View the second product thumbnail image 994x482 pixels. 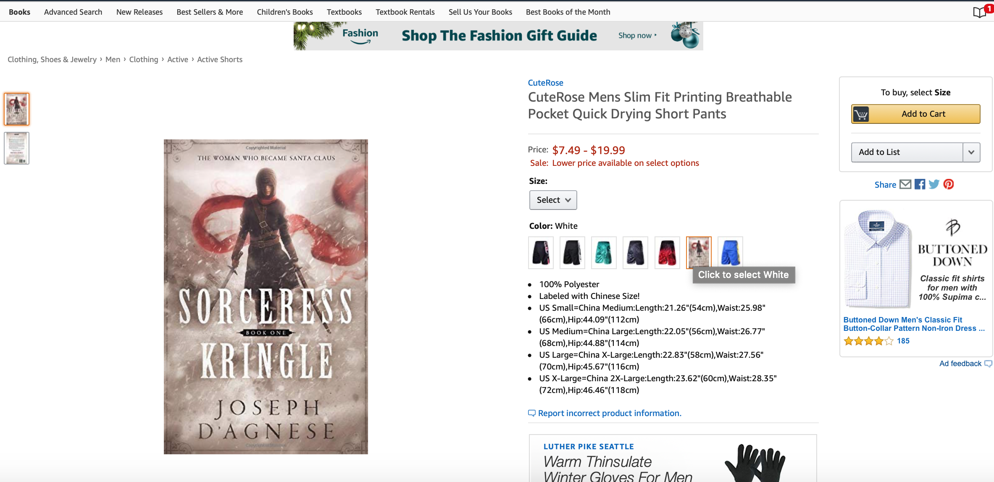(17, 148)
